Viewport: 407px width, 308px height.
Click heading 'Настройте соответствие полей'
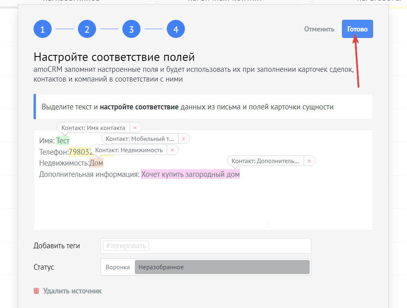click(x=114, y=57)
